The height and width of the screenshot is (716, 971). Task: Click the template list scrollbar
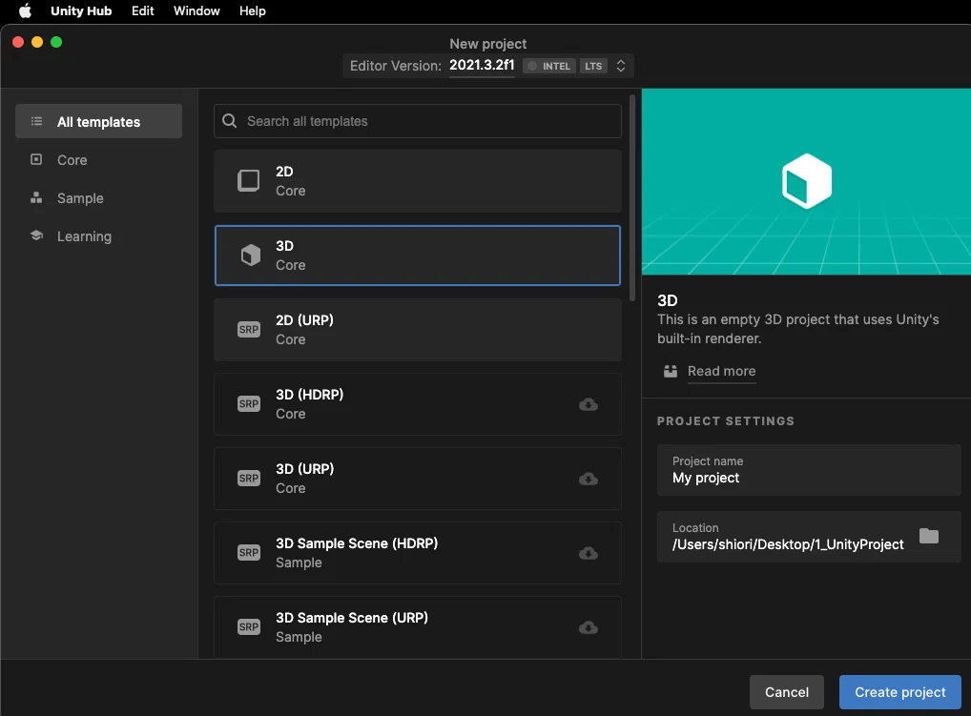(631, 198)
